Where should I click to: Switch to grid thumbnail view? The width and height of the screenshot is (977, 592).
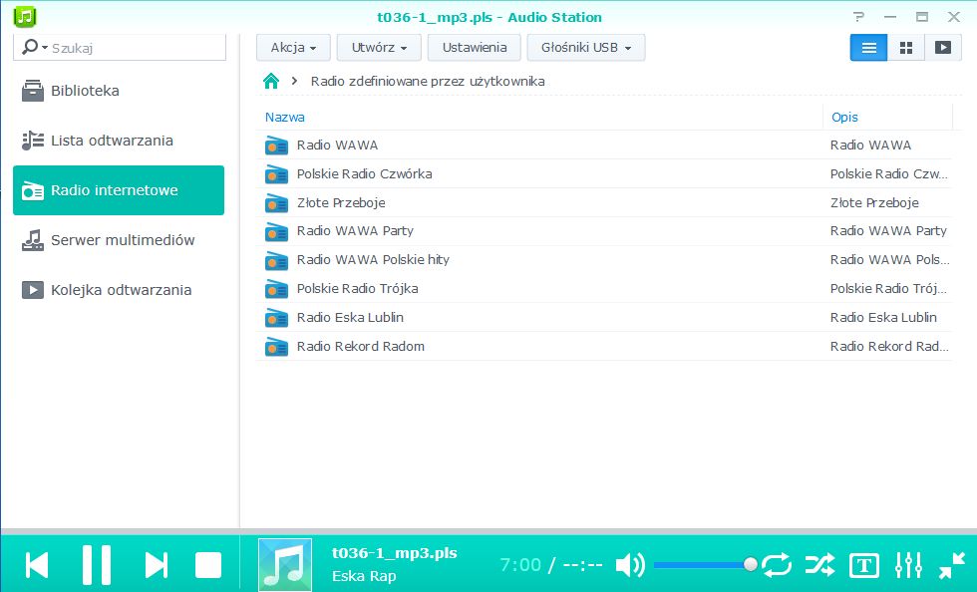[x=906, y=48]
